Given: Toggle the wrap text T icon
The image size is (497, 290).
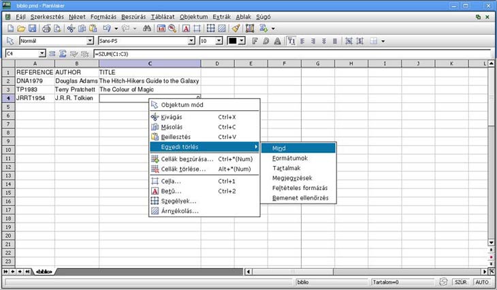Looking at the screenshot, I should pos(291,41).
